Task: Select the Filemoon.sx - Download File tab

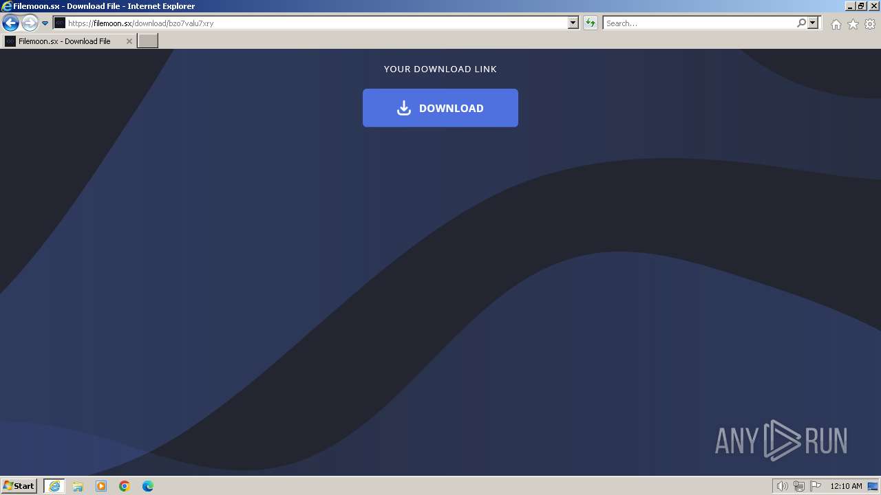Action: tap(68, 41)
